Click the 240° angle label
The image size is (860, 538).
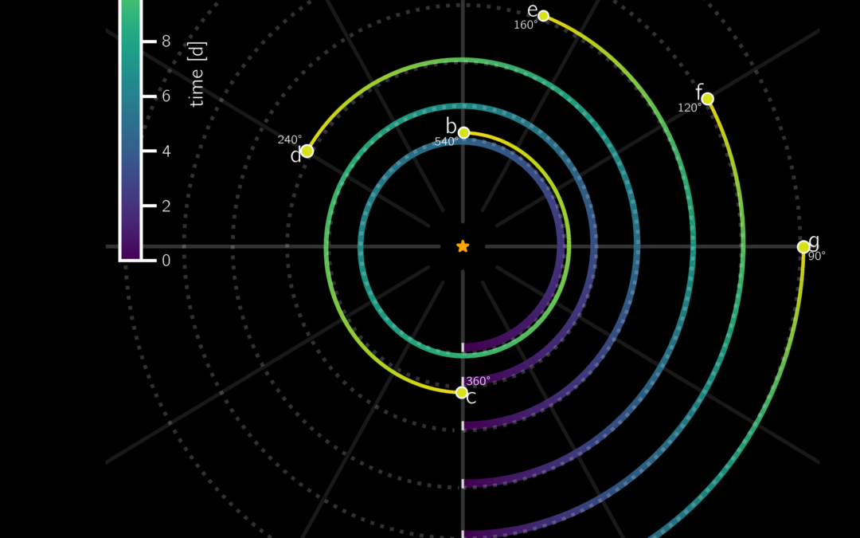pos(290,140)
